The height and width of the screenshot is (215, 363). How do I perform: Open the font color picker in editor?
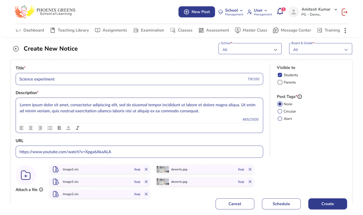[x=68, y=128]
